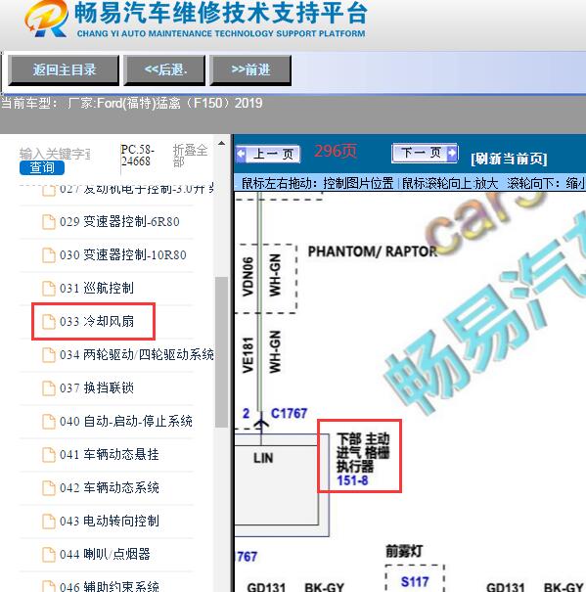Click the 下部 主动进气 格栅执行器 component label
Image resolution: width=586 pixels, height=592 pixels.
pyautogui.click(x=363, y=453)
